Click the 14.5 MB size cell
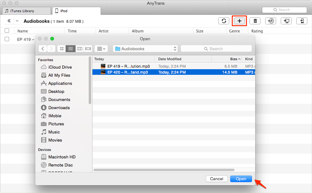 point(230,72)
